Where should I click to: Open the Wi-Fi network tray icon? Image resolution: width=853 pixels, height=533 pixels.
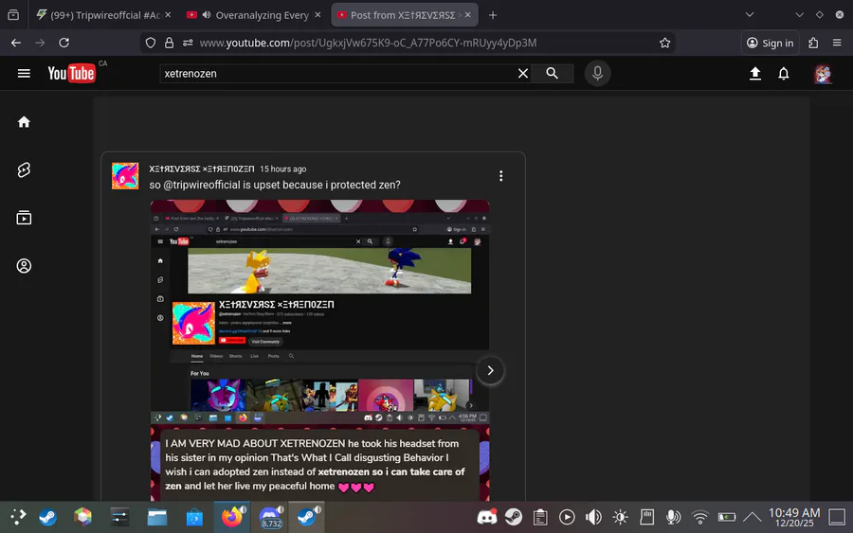click(x=700, y=517)
